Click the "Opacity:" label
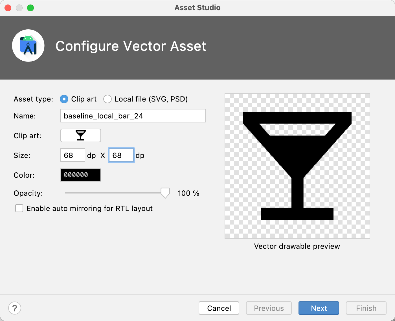 pyautogui.click(x=28, y=193)
